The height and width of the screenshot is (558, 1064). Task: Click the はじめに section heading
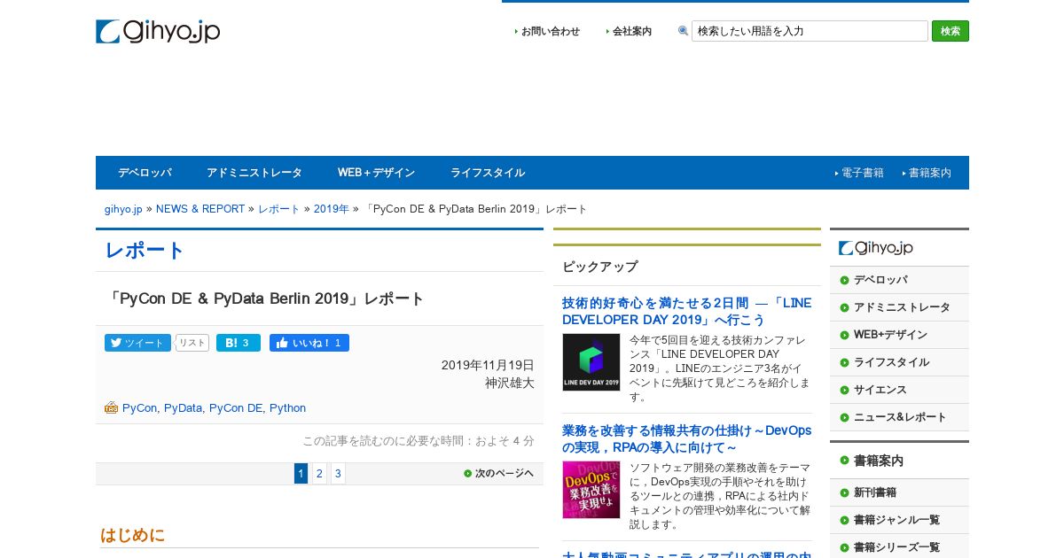coord(133,535)
